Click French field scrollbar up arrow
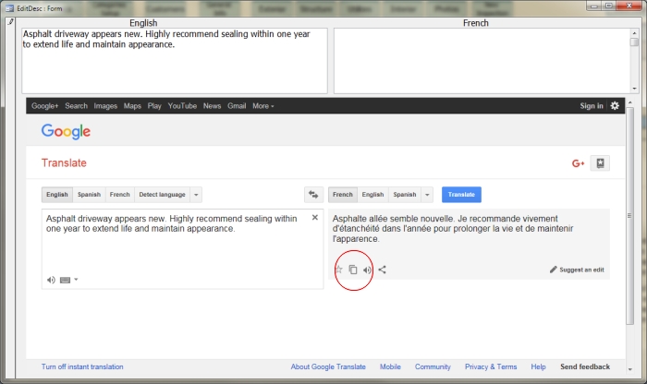 634,32
